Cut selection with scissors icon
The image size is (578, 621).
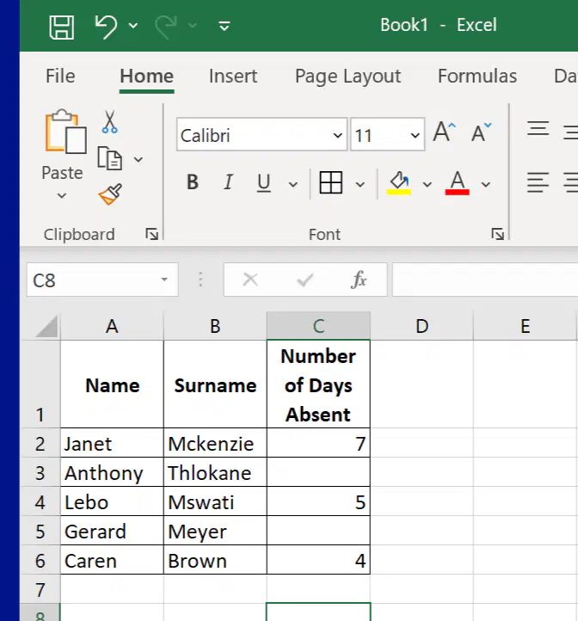coord(109,121)
